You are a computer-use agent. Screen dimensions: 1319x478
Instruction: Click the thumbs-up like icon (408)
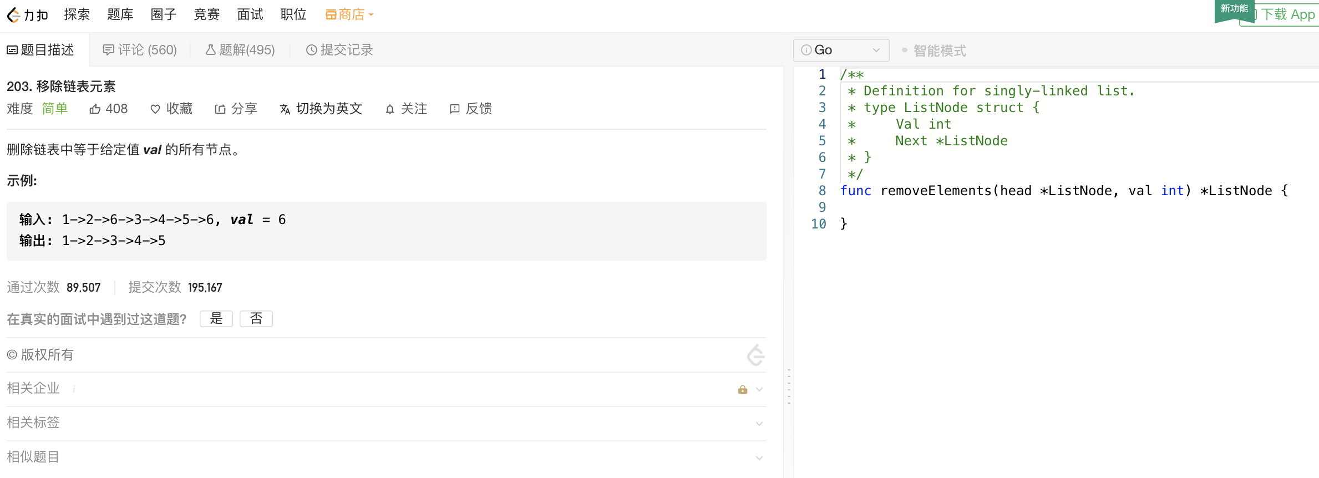click(x=95, y=109)
